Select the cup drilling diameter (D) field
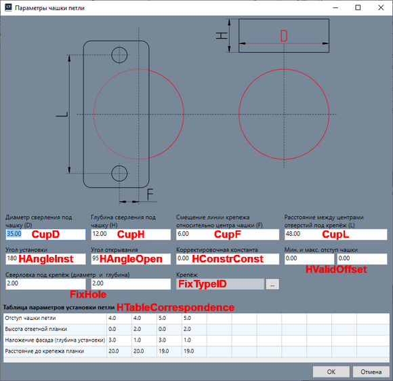 (45, 235)
